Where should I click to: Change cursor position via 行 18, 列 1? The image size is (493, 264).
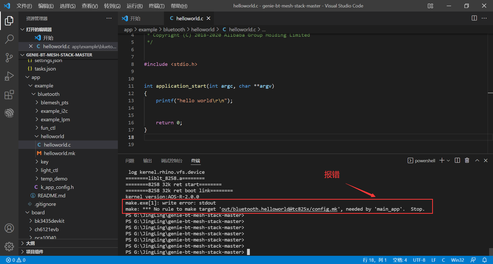(x=375, y=260)
